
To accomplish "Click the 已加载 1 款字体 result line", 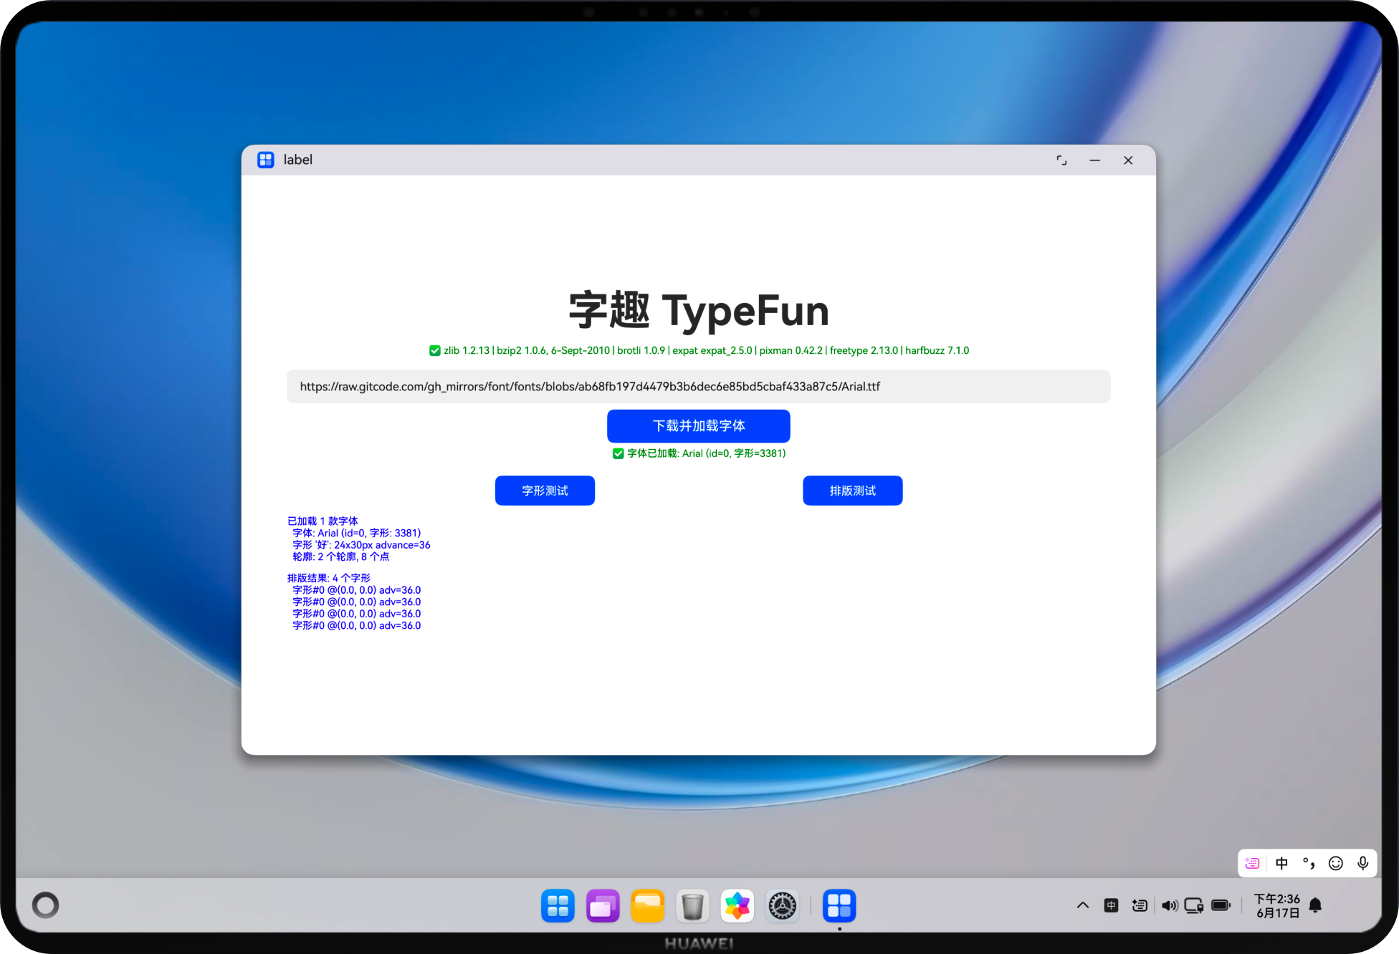I will point(323,521).
